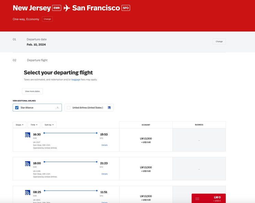Image resolution: width=255 pixels, height=203 pixels.
Task: Open the Stops filter dropdown
Action: [20, 125]
